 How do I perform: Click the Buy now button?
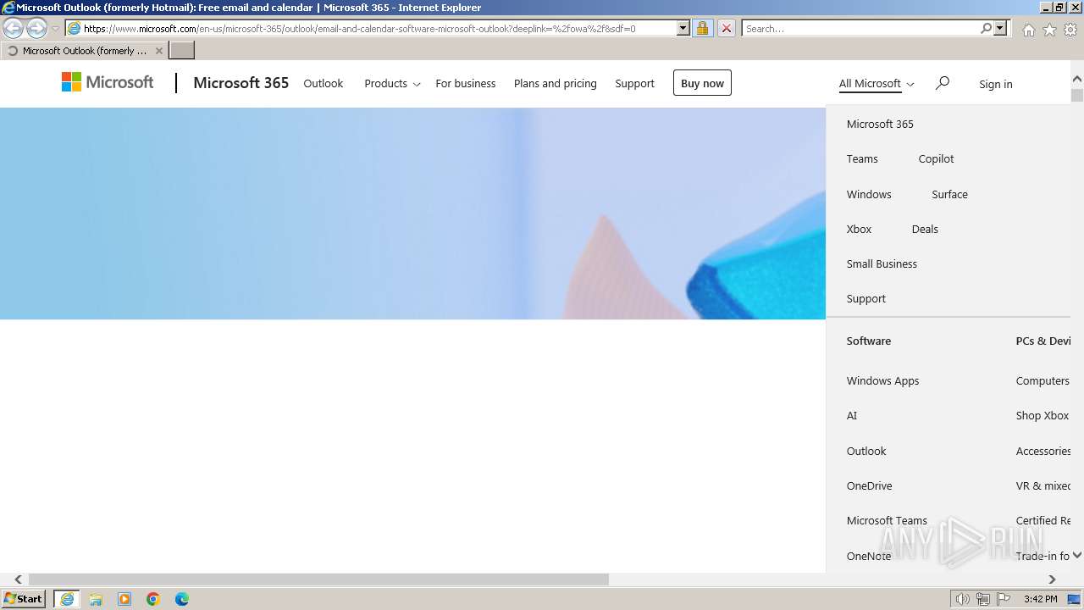[x=702, y=83]
